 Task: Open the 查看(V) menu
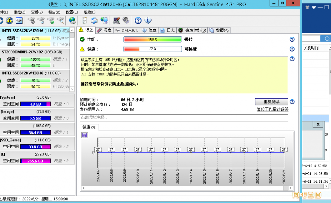(x=37, y=12)
